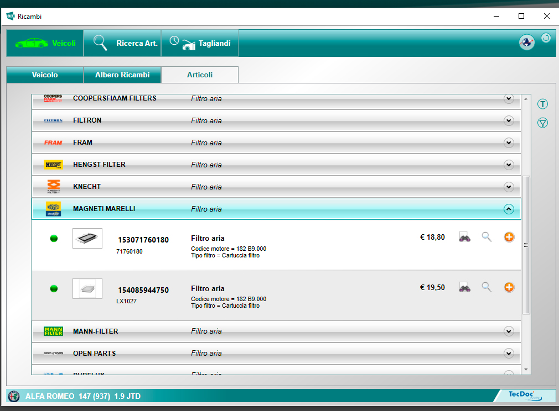Click the magnifier icon for part 153071760180

486,238
